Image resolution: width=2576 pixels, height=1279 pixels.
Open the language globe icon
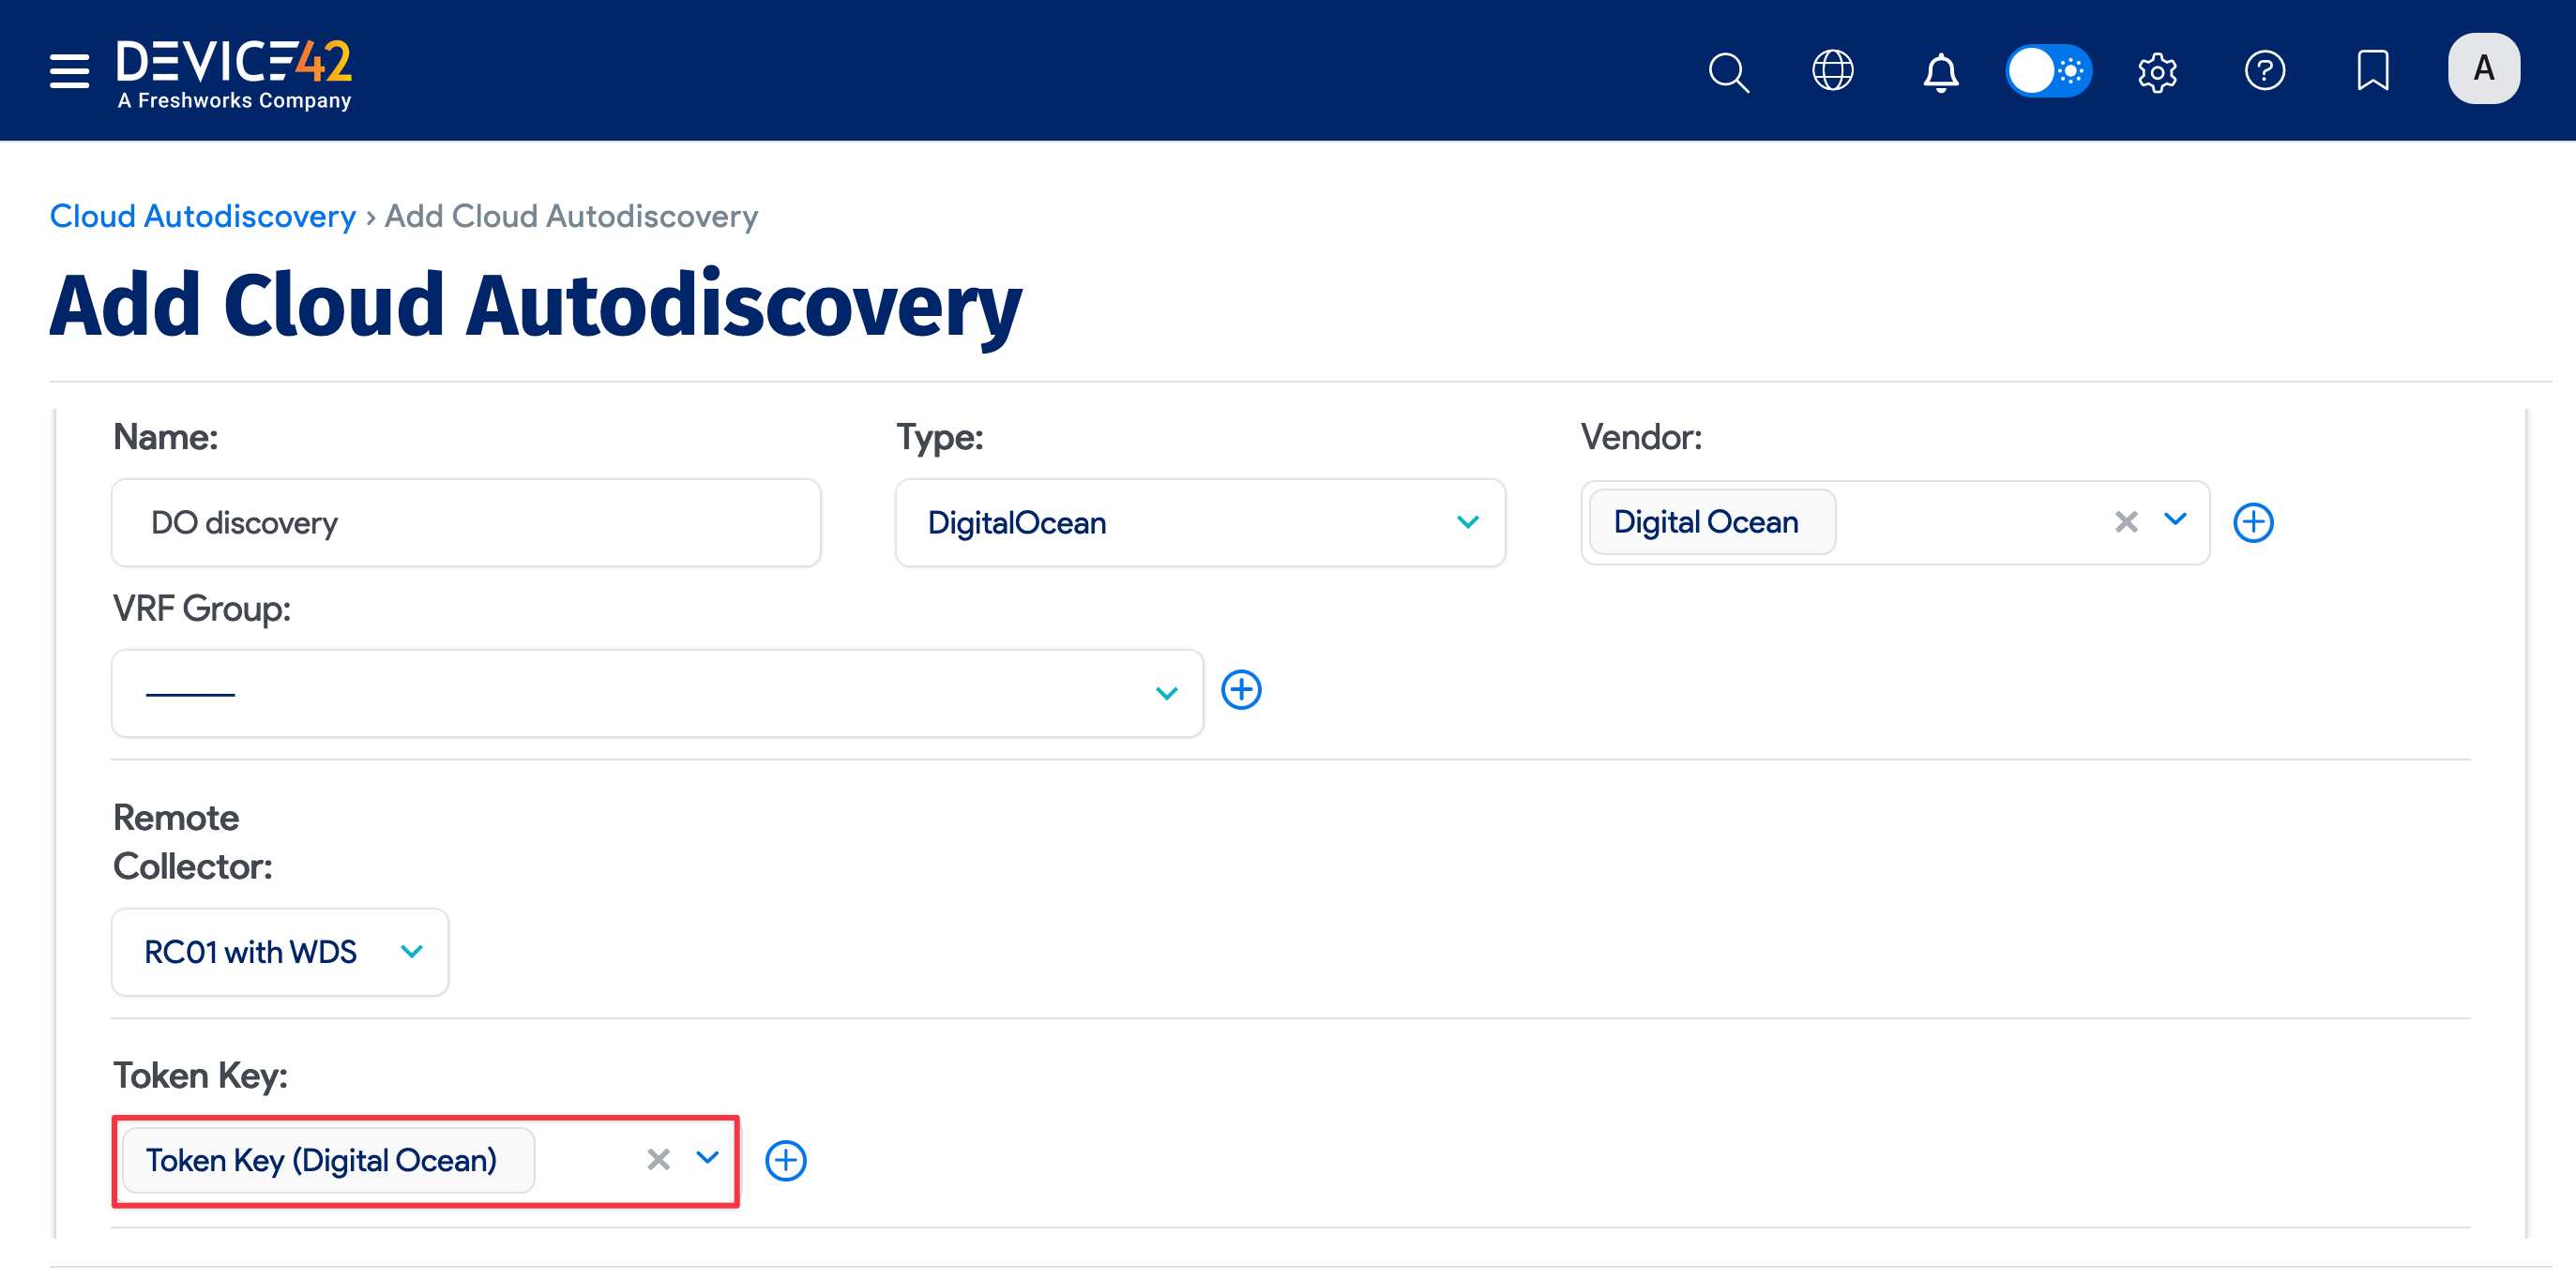tap(1833, 70)
